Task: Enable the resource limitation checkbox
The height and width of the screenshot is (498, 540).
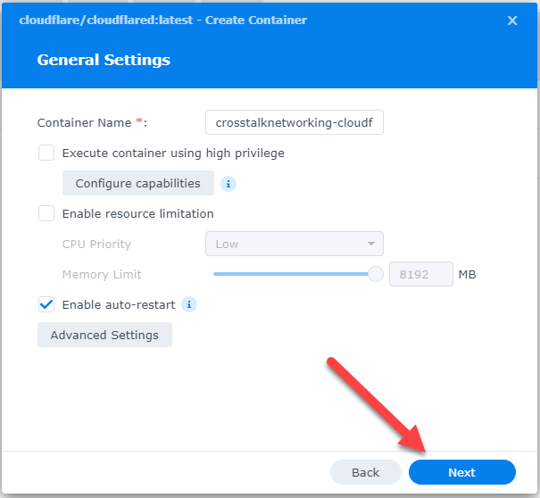Action: point(46,213)
